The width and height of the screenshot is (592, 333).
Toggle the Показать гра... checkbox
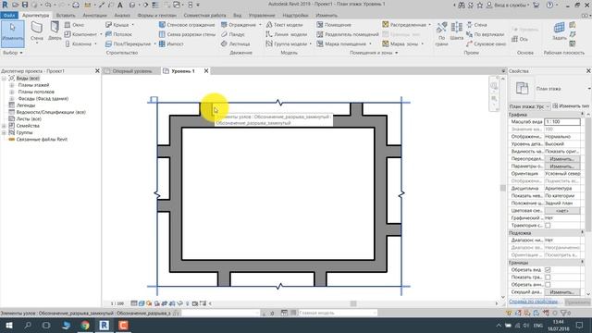548,277
